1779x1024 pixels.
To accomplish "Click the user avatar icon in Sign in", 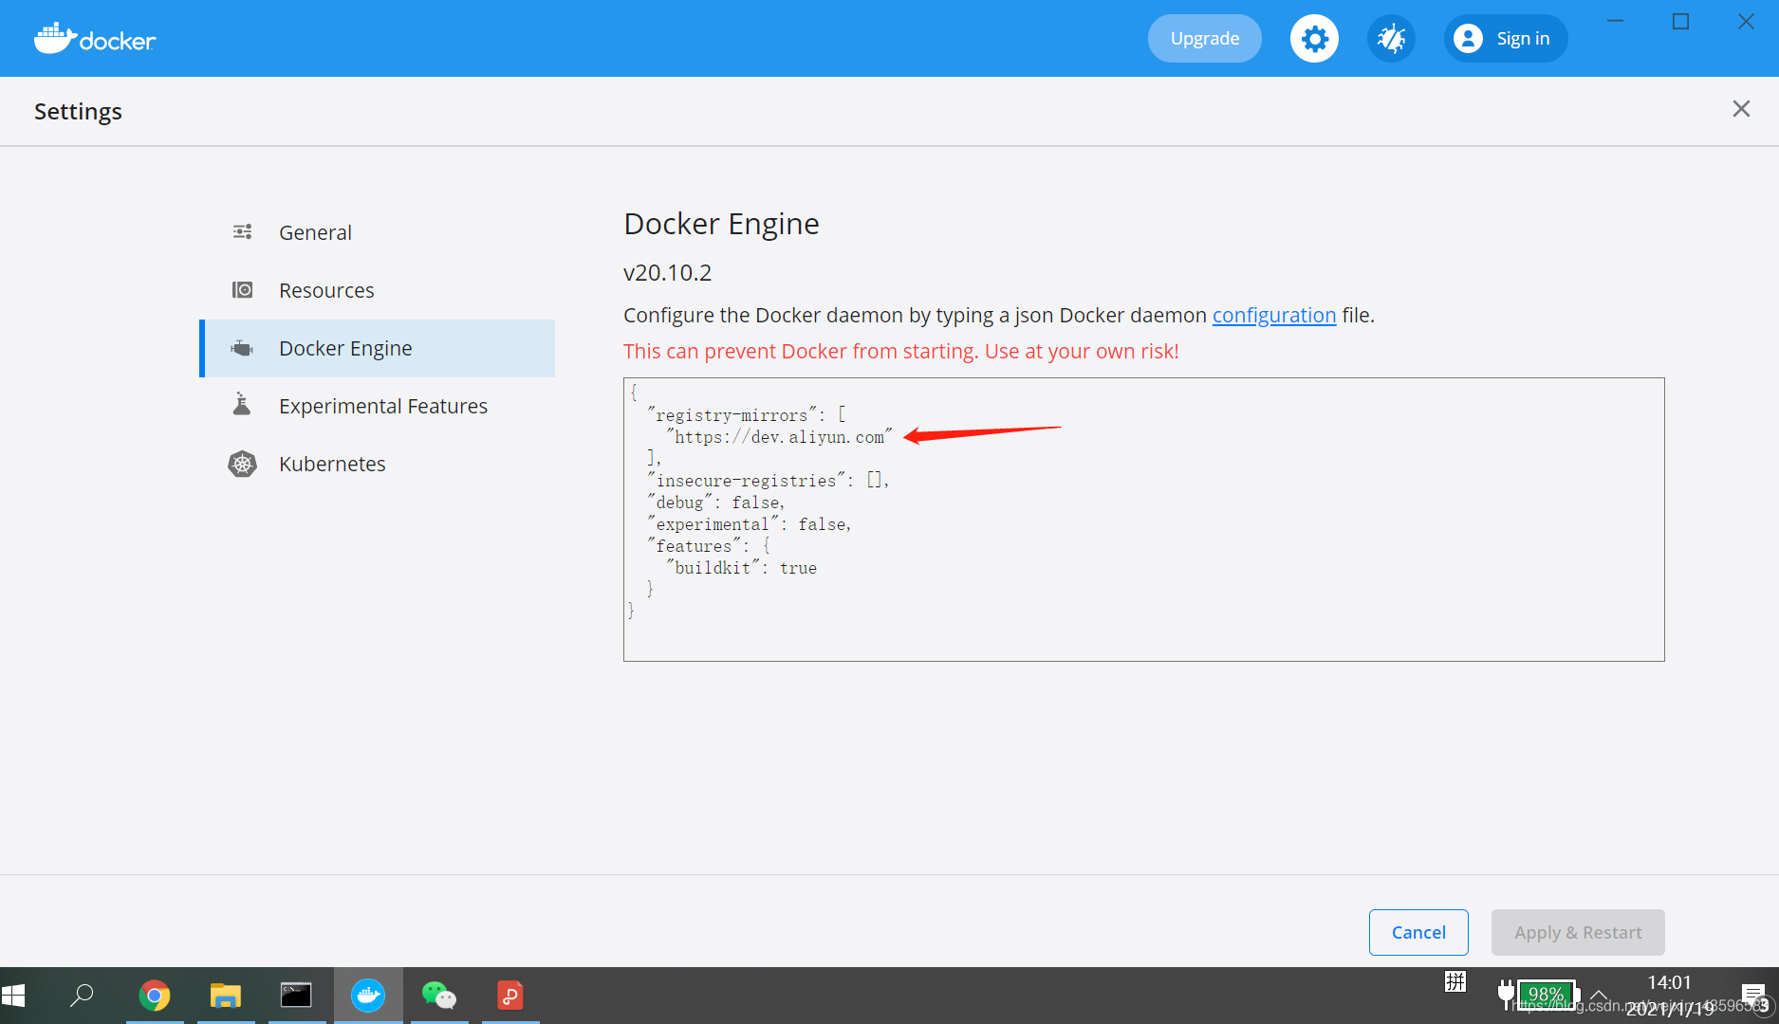I will pos(1468,39).
